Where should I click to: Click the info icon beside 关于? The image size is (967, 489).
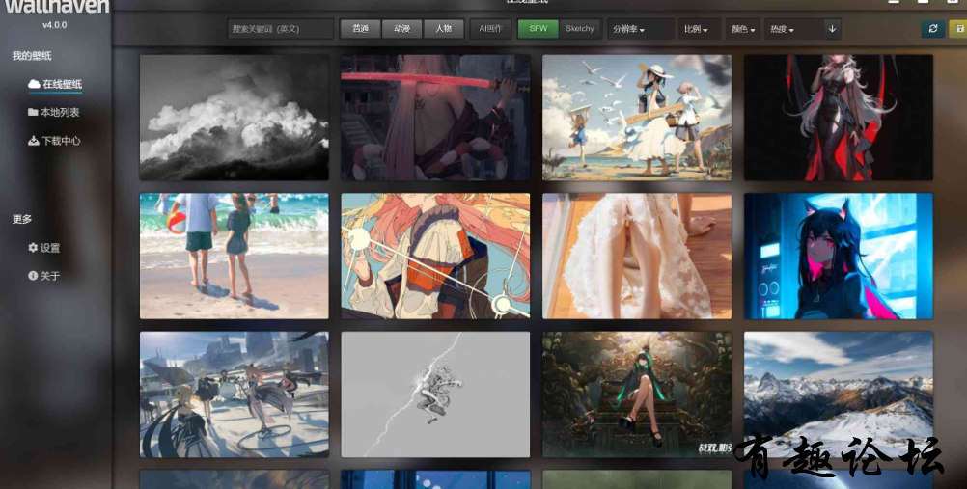pos(34,276)
